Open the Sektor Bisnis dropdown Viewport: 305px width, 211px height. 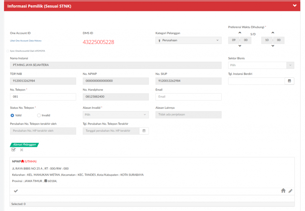coord(261,65)
